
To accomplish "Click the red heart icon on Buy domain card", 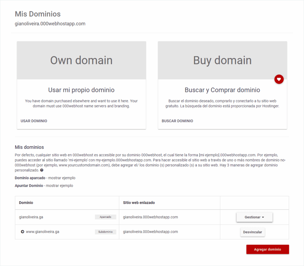I will [279, 79].
